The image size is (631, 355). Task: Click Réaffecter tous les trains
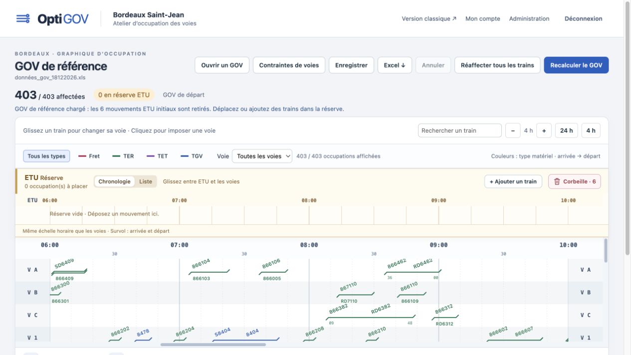497,65
